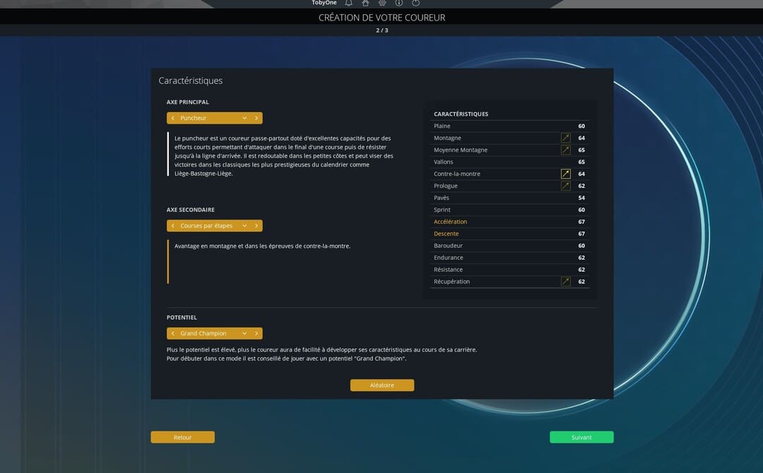This screenshot has height=473, width=763.
Task: Select the highlighted arrow icon for Contre-la-montre
Action: coord(565,174)
